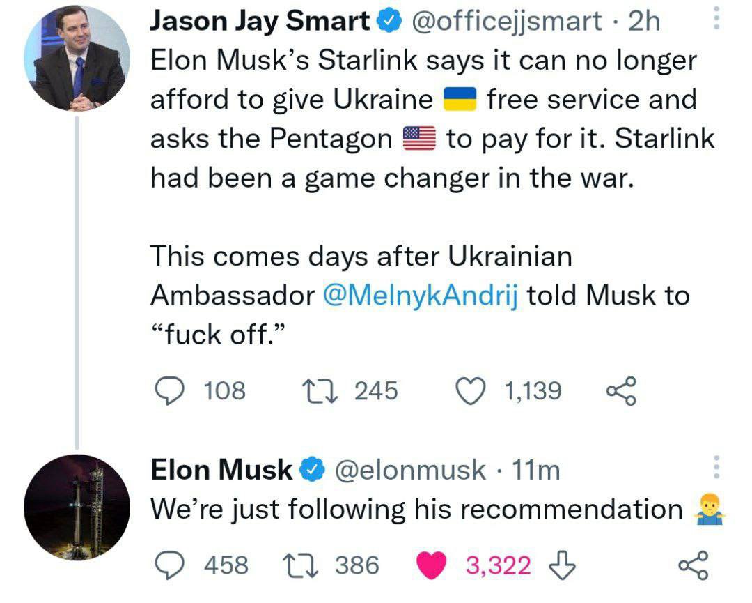Visit the @officejjsmart handle
752x603 pixels.
coord(506,21)
